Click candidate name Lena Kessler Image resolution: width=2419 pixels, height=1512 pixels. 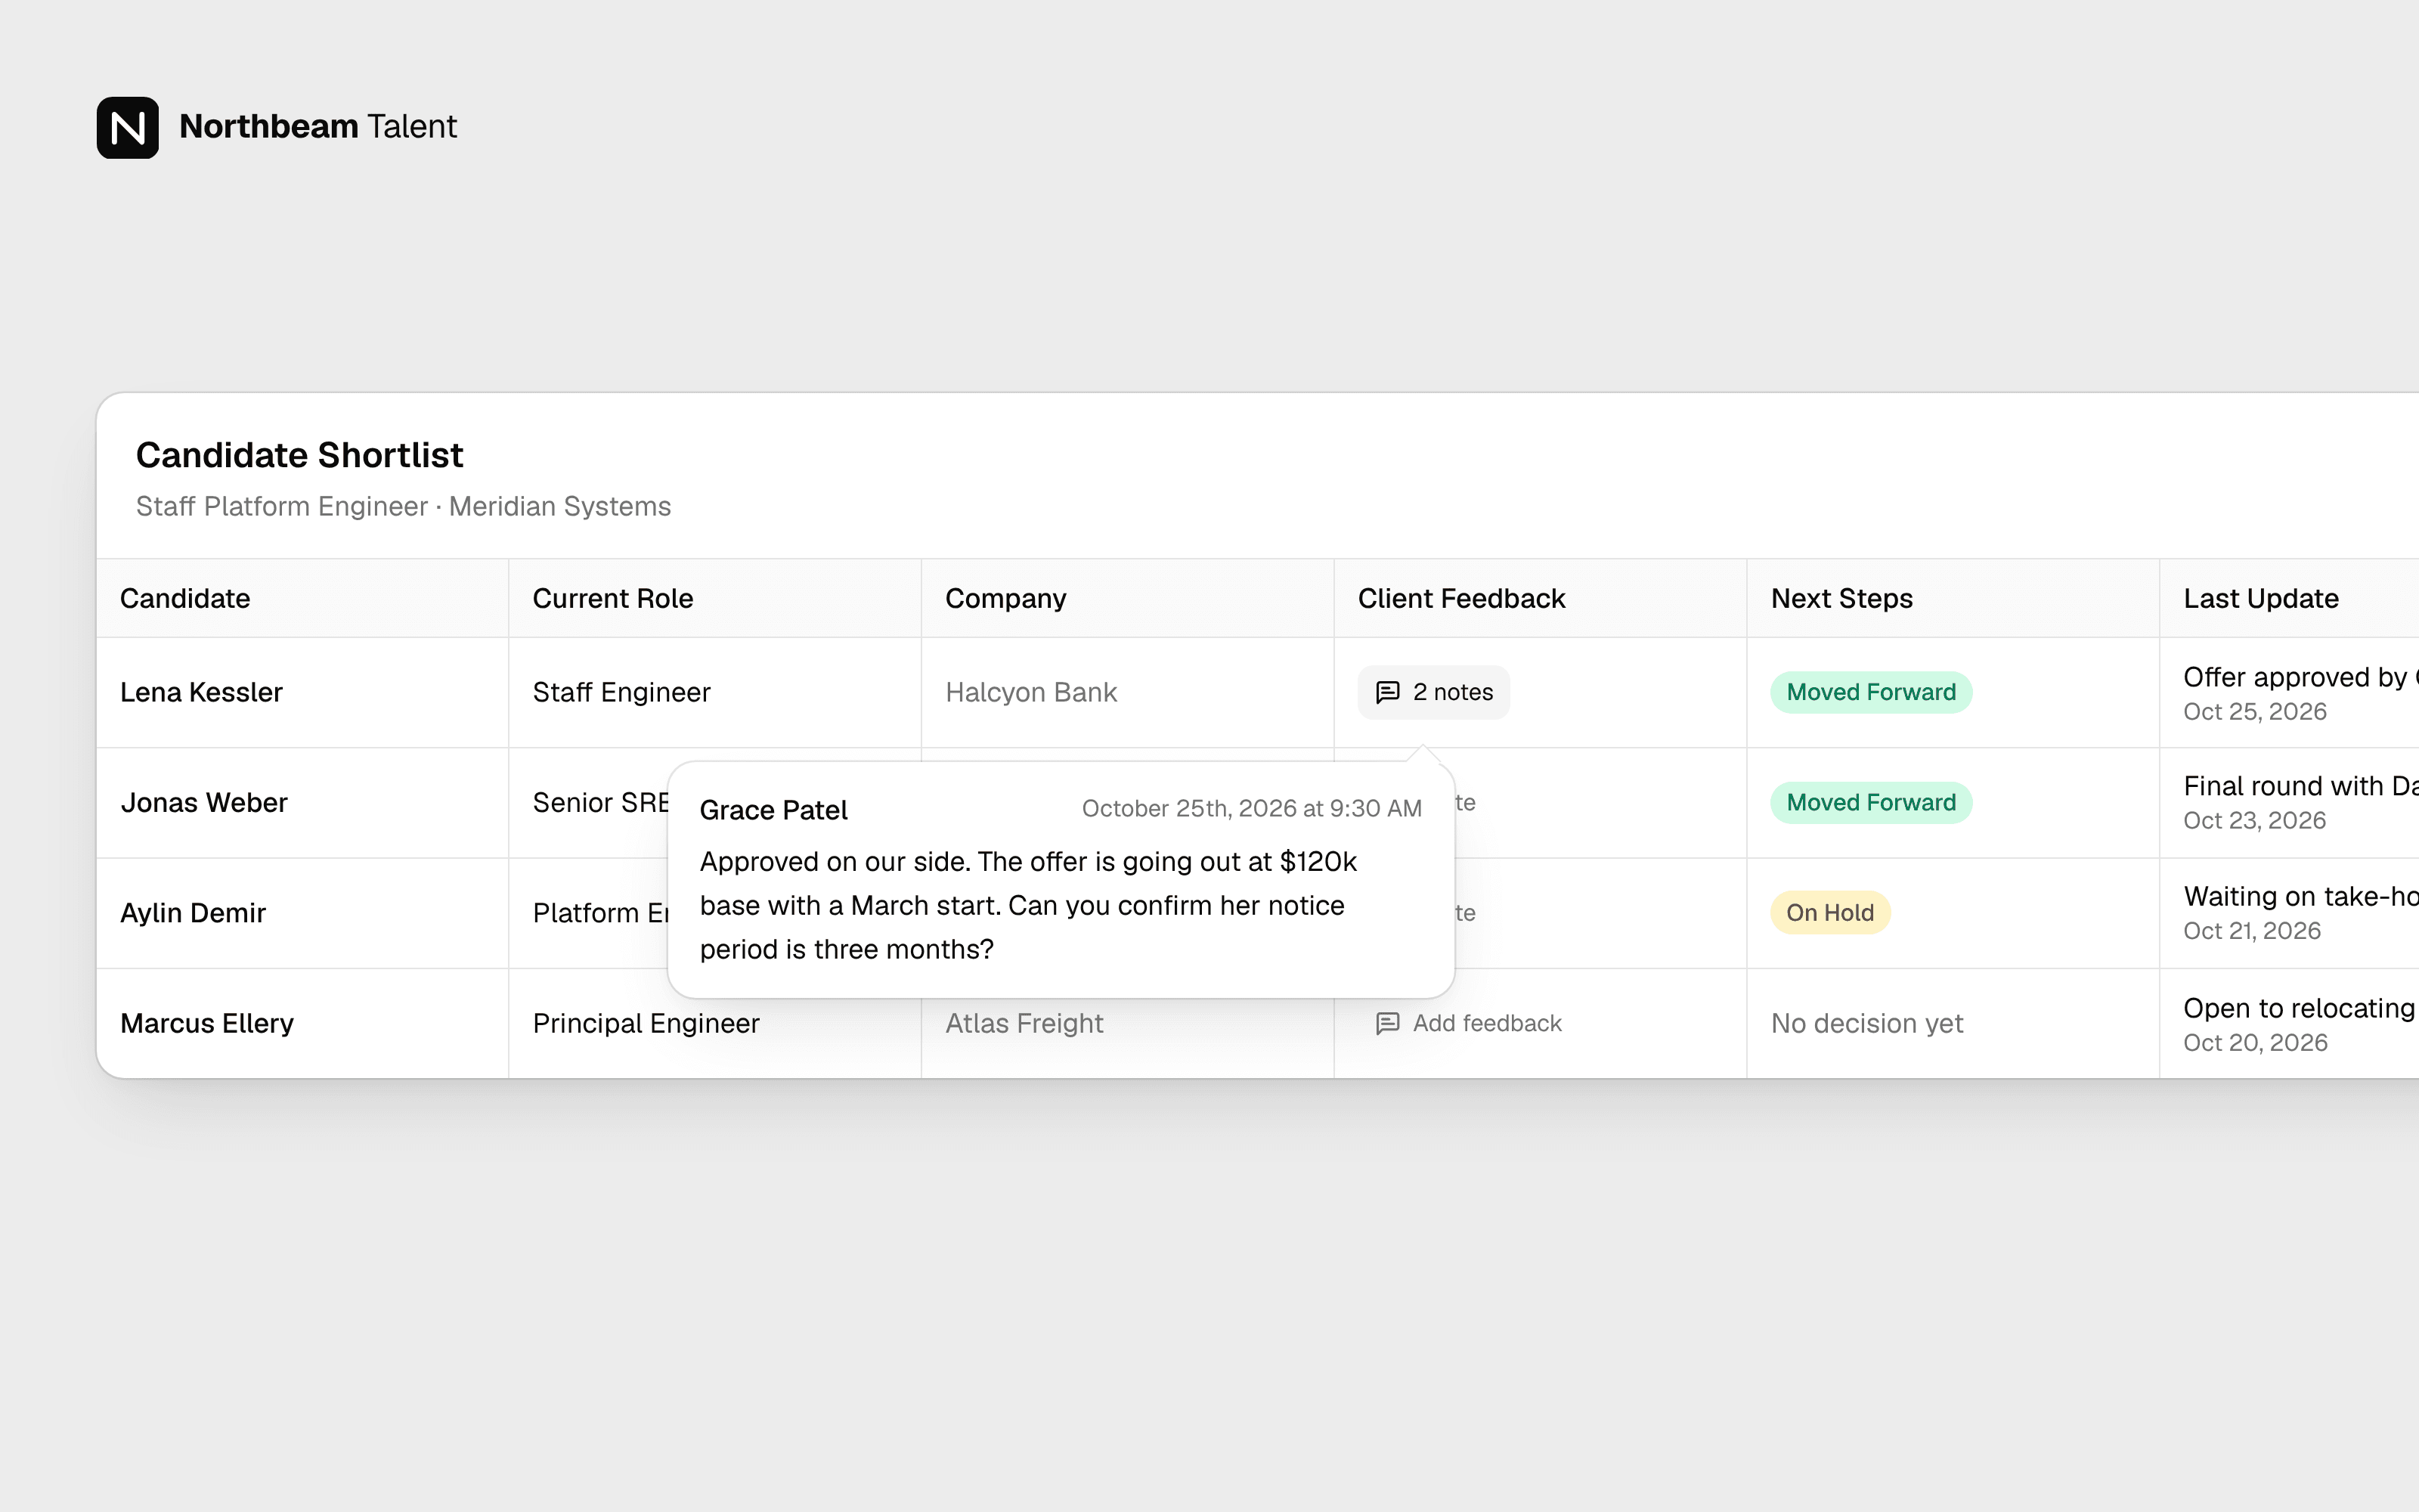201,692
